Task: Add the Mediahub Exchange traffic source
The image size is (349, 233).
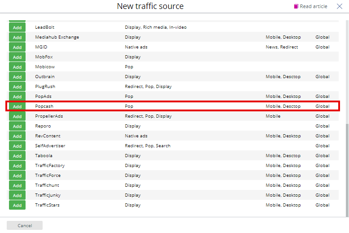Action: pyautogui.click(x=17, y=37)
